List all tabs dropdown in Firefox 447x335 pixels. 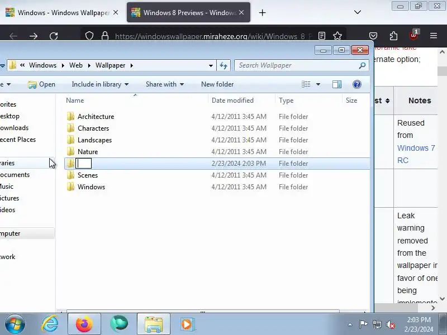tap(358, 12)
